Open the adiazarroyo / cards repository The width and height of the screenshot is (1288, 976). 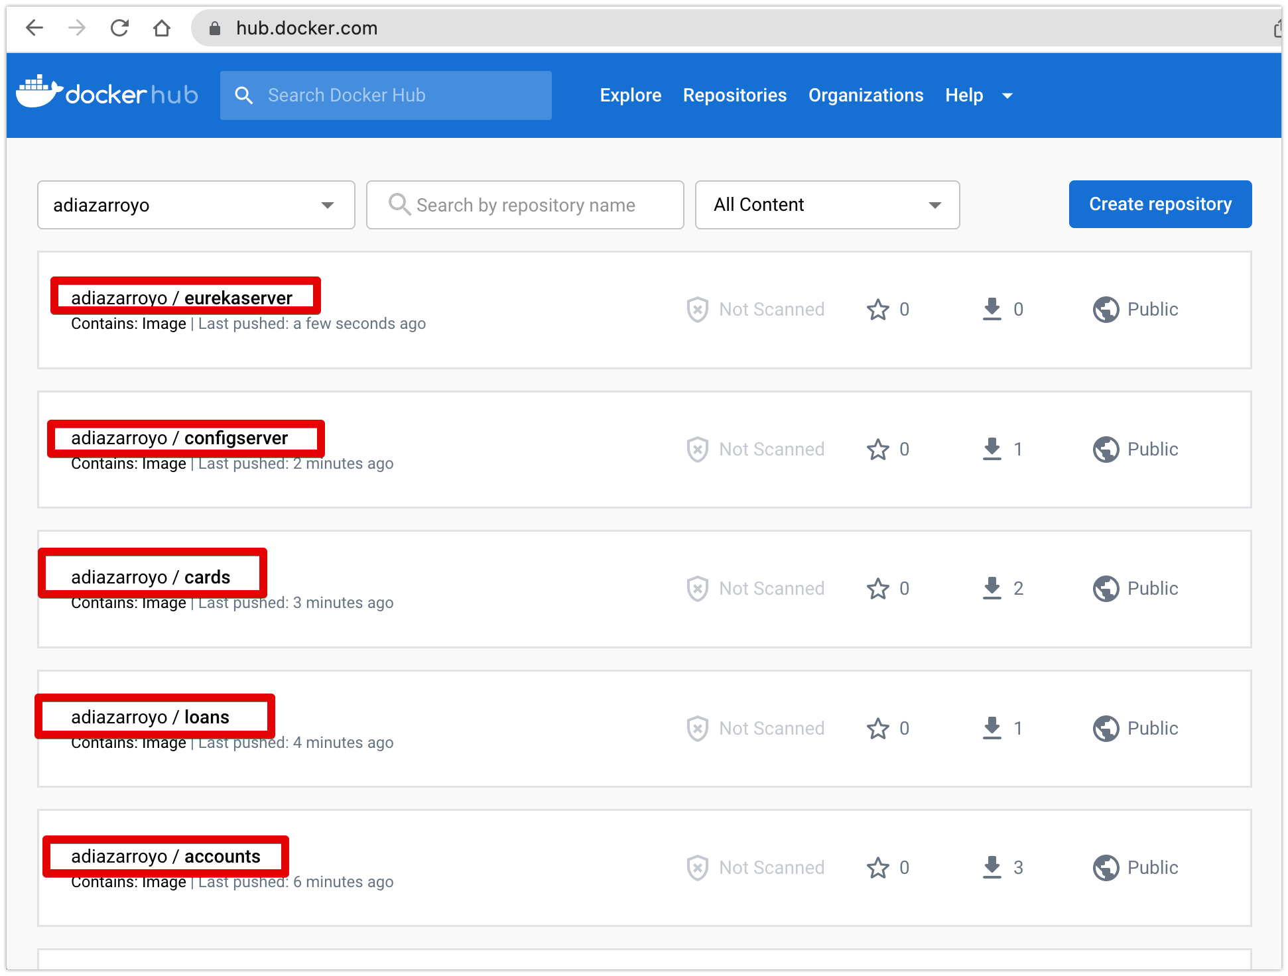(151, 578)
